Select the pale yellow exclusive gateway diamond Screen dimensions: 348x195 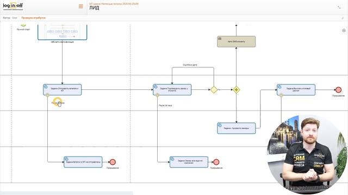(214, 90)
